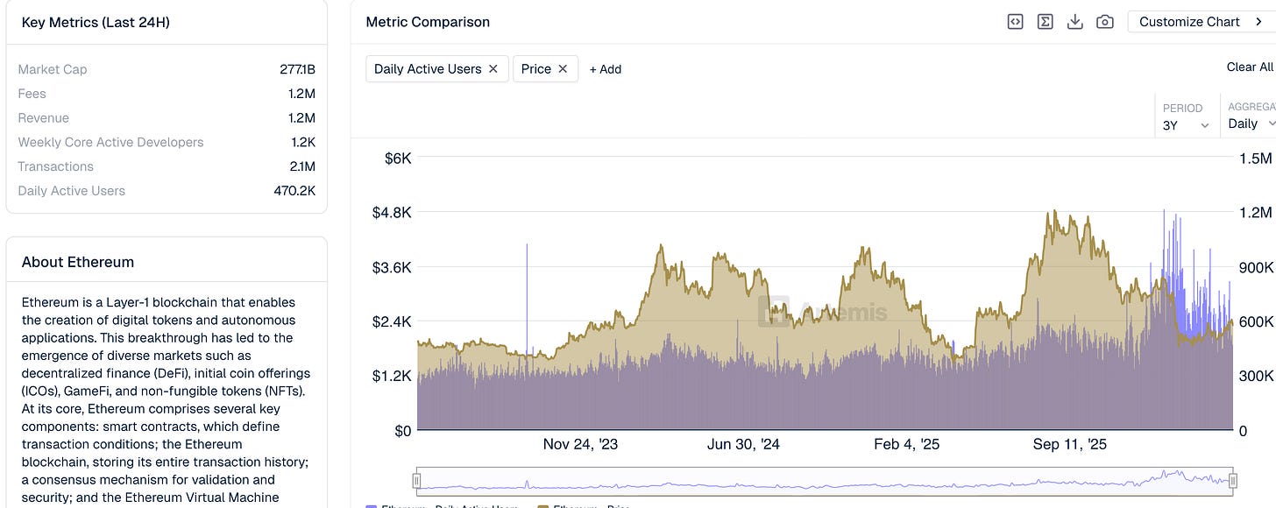Click the Nov 24, '23 axis label
This screenshot has width=1276, height=508.
click(x=580, y=444)
